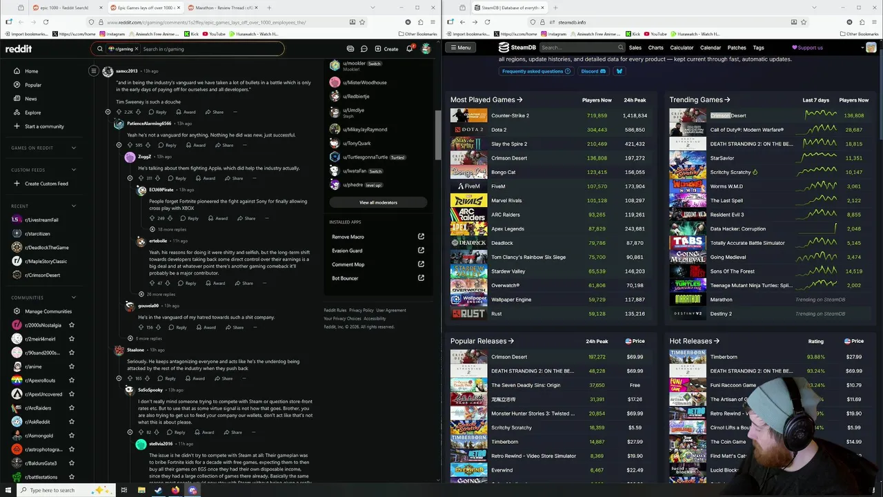
Task: Bookmark steamdb.info page with star icon
Action: tap(803, 22)
